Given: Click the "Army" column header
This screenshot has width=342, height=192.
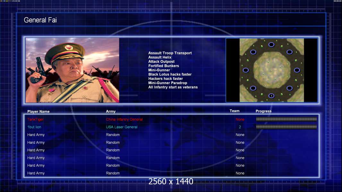Looking at the screenshot, I should (x=111, y=111).
